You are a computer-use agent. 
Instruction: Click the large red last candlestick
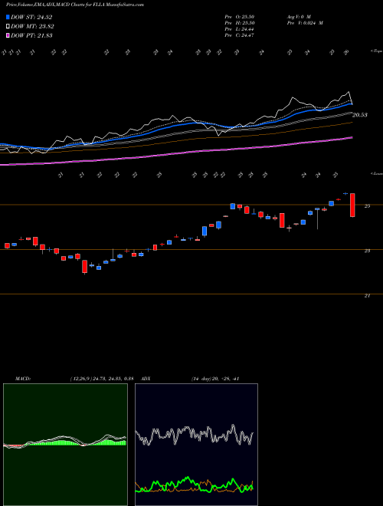click(x=352, y=205)
